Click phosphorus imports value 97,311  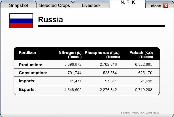111,81
